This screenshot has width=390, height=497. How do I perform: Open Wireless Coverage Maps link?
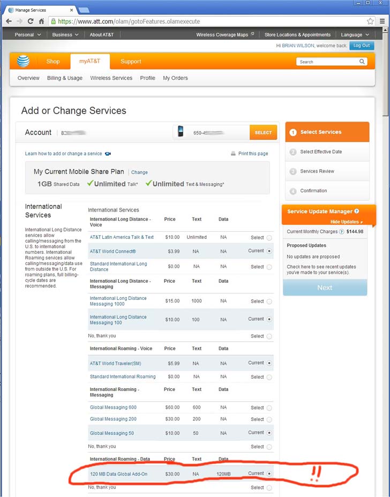pyautogui.click(x=222, y=35)
